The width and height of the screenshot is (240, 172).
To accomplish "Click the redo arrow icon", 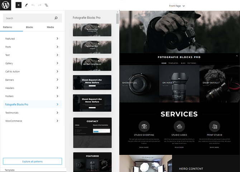I will (x=39, y=5).
